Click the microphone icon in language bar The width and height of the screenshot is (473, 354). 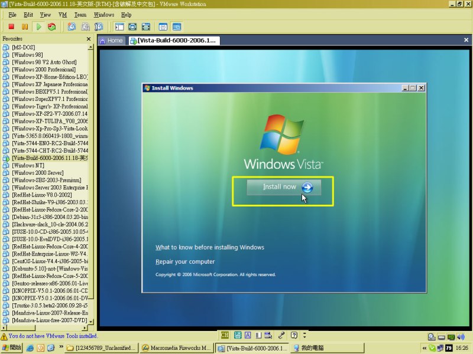281,335
